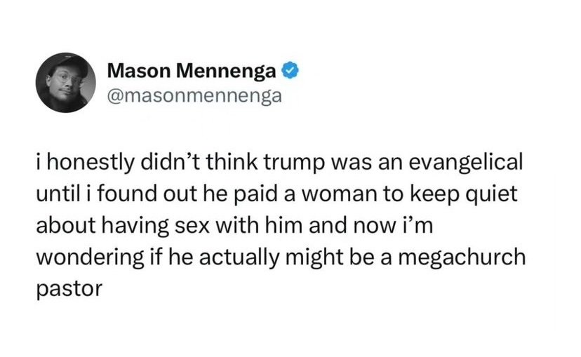Click the word 'trump' in the tweet
Screen dimensions: 581x357
pos(295,163)
